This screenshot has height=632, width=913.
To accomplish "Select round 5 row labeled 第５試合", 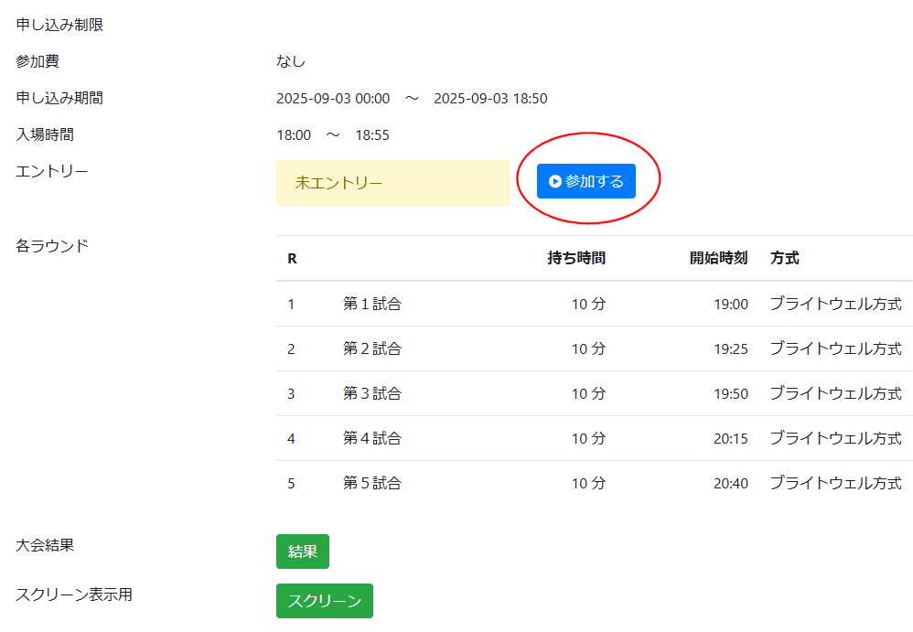I will [x=371, y=483].
